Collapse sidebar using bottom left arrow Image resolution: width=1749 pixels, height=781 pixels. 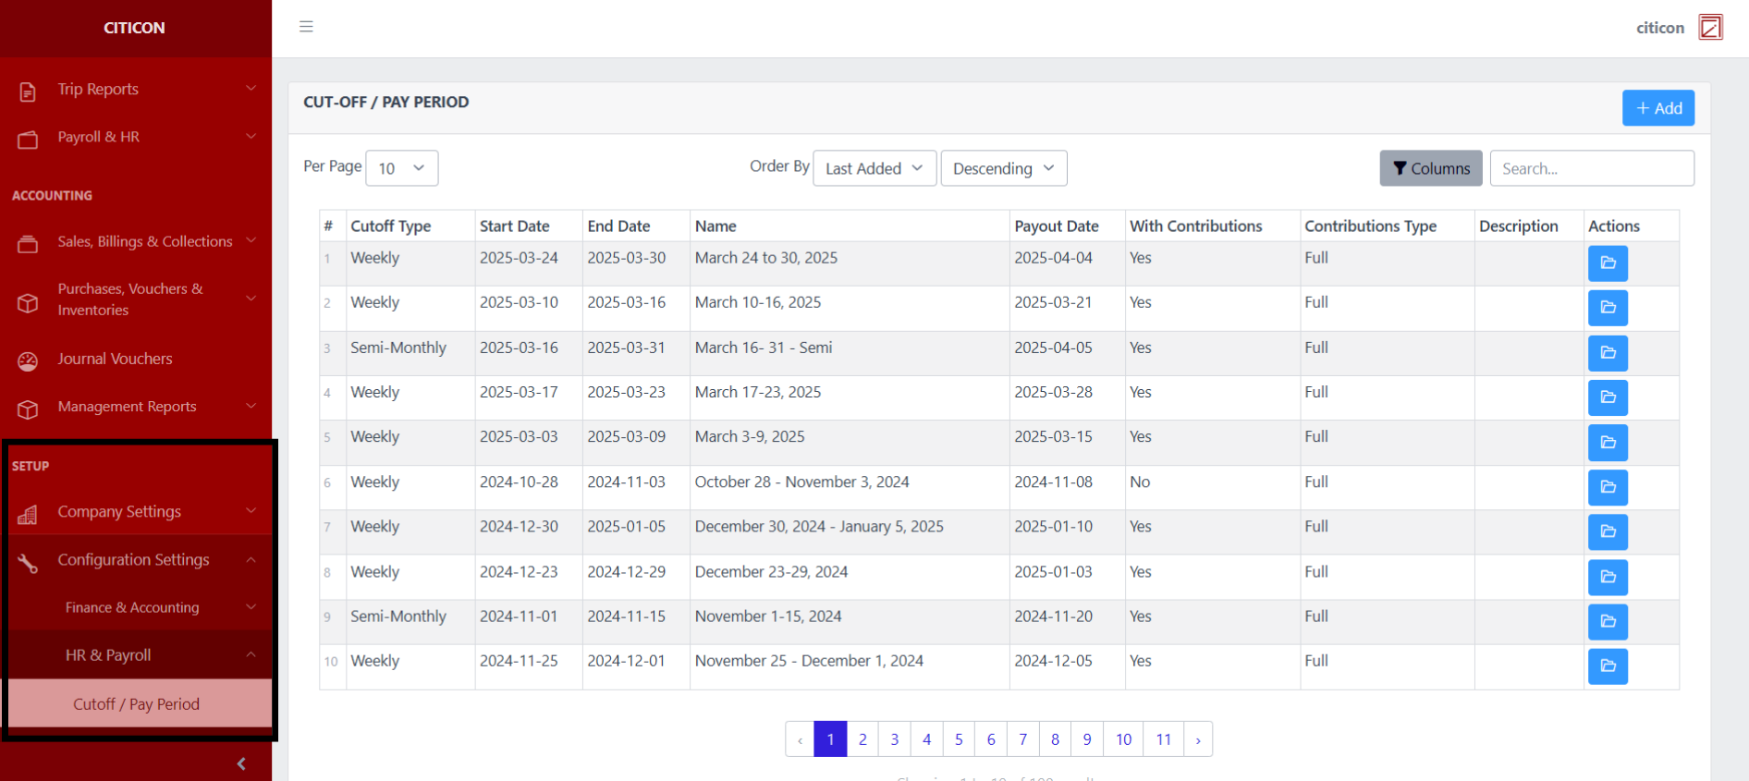[241, 763]
